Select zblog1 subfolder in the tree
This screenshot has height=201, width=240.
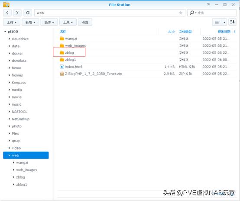[x=21, y=185]
